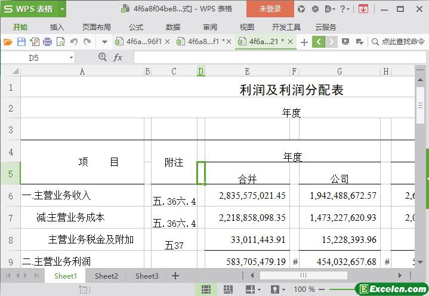Image resolution: width=429 pixels, height=296 pixels.
Task: Close the active 4f6a...21 document tab
Action: 291,42
